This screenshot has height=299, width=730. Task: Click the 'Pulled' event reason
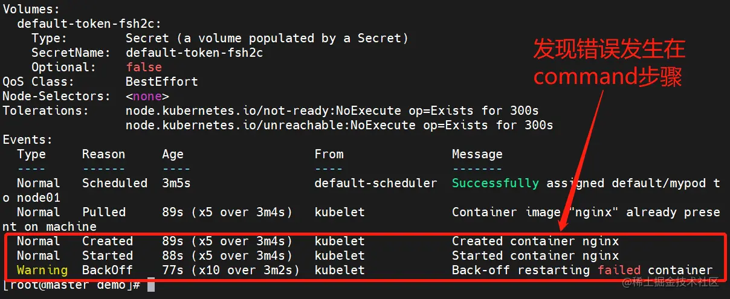pos(104,212)
